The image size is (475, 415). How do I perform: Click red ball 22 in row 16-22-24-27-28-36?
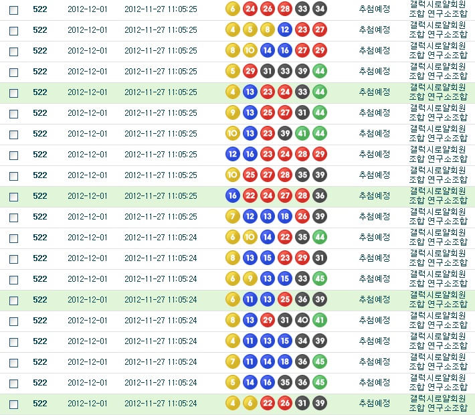tap(250, 196)
